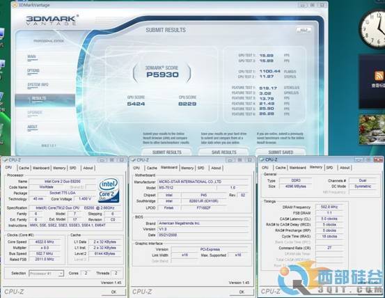Click the DRAM Frequency 502.8 MHz field
Screen dimensions: 385x298
(329, 207)
